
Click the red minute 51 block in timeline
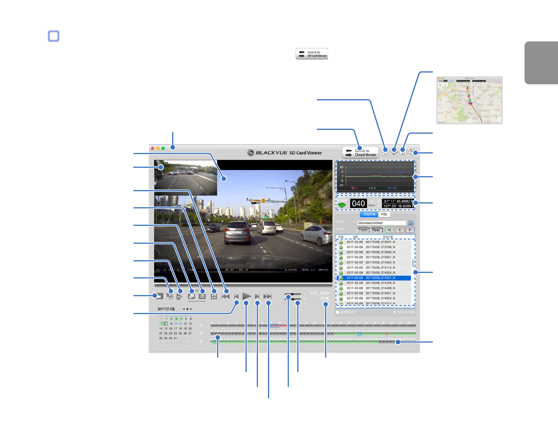387,334
